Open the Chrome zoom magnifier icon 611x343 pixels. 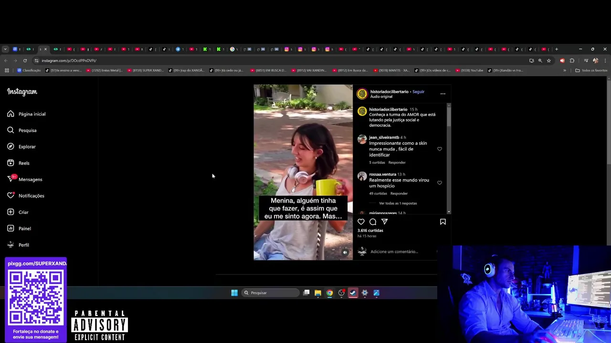[x=540, y=61]
